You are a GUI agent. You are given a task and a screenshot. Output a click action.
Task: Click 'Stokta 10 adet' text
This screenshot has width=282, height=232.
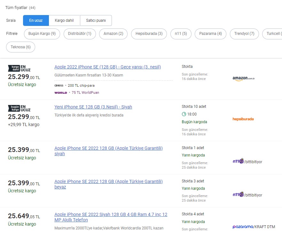194,107
